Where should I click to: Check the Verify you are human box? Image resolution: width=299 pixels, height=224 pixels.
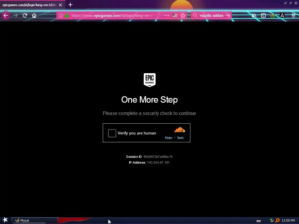click(x=112, y=133)
